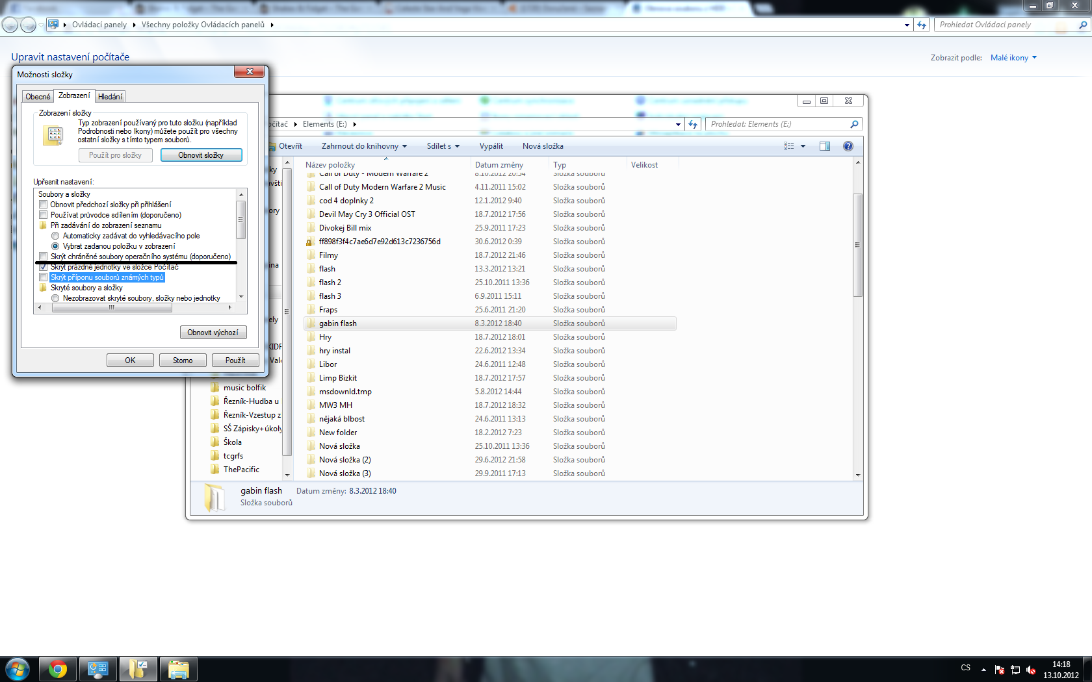This screenshot has width=1092, height=682.
Task: Open view options arrow beside view icon
Action: tap(803, 146)
